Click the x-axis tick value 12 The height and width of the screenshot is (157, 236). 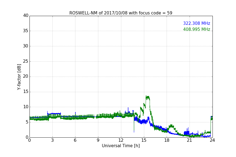click(x=121, y=140)
